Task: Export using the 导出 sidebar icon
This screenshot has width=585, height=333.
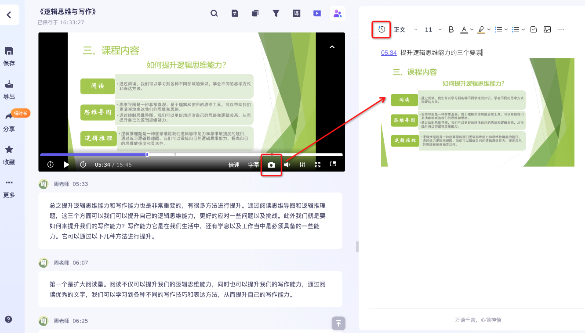Action: click(9, 89)
